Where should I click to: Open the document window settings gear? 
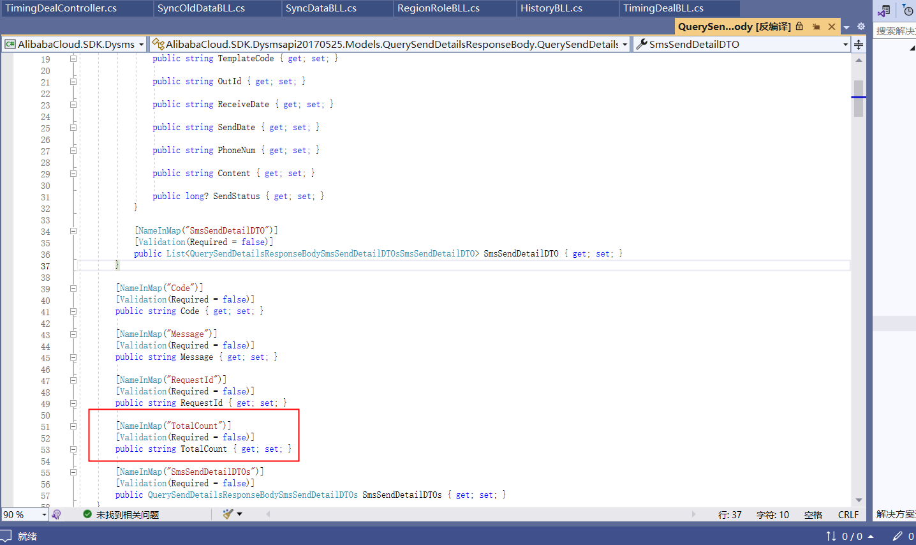[x=861, y=27]
